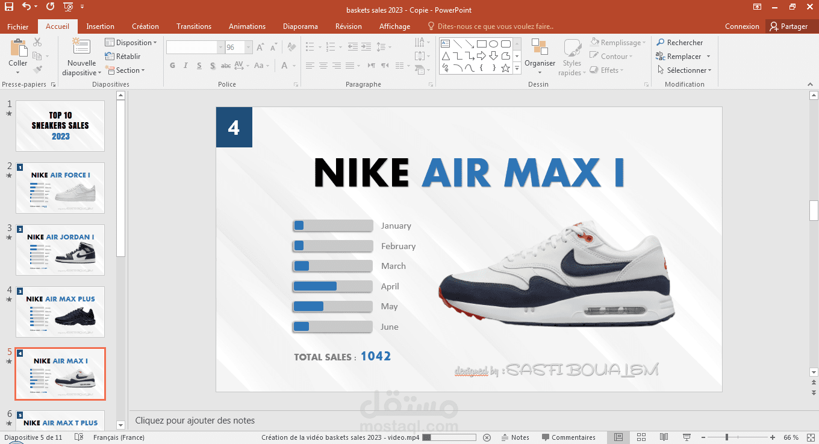Click the clear all formatting icon
This screenshot has width=819, height=444.
click(x=291, y=47)
